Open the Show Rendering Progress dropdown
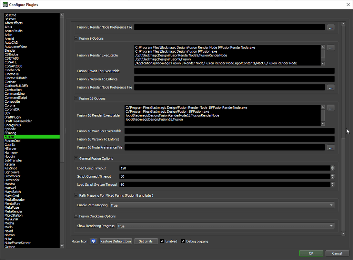Screen dimensions: 353x260 click(x=332, y=226)
